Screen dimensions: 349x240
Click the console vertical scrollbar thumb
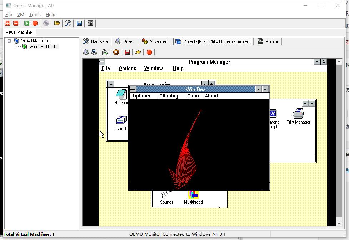point(339,141)
